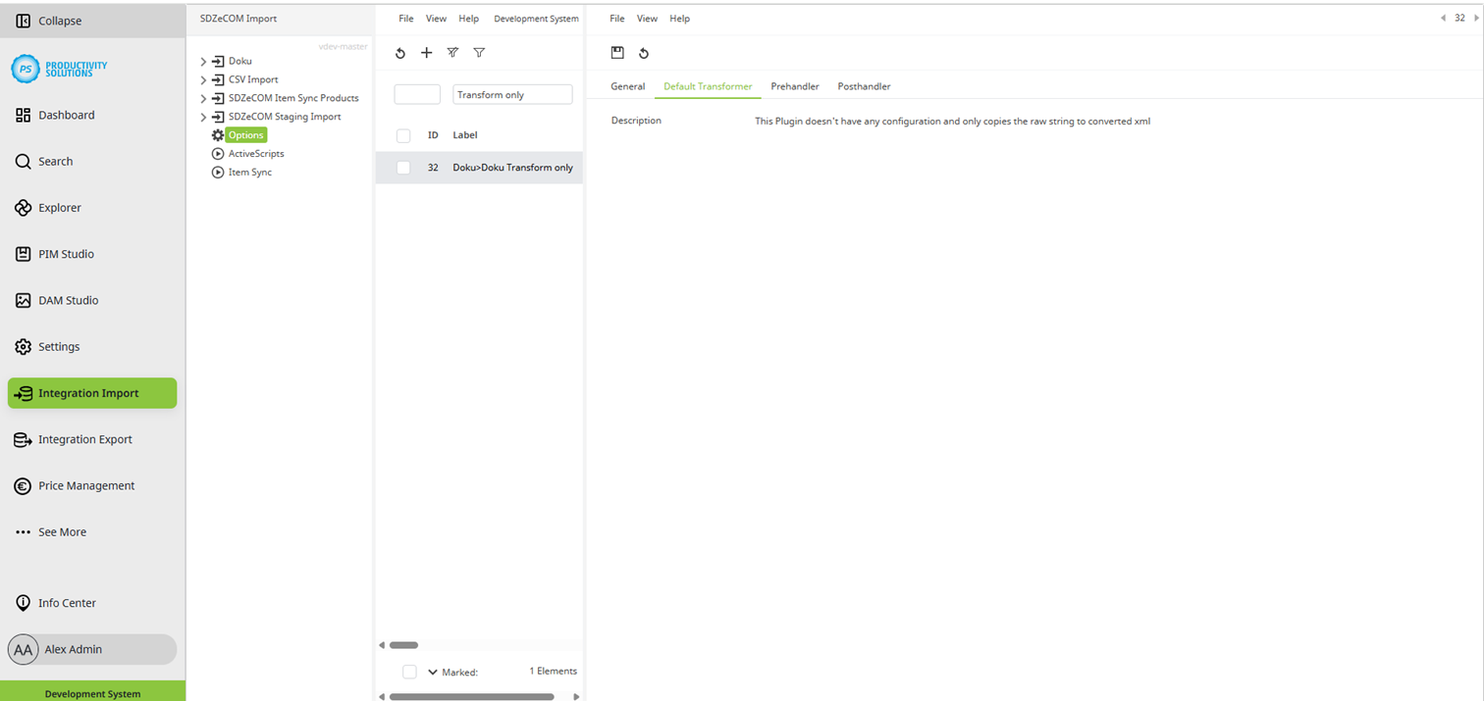Image resolution: width=1484 pixels, height=701 pixels.
Task: Expand SDZeCOM Staging Import
Action: pyautogui.click(x=203, y=116)
